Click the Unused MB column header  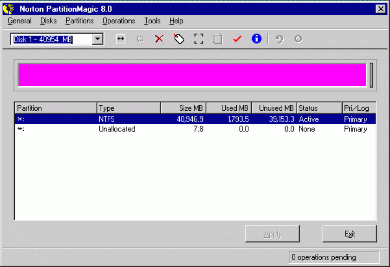(274, 108)
